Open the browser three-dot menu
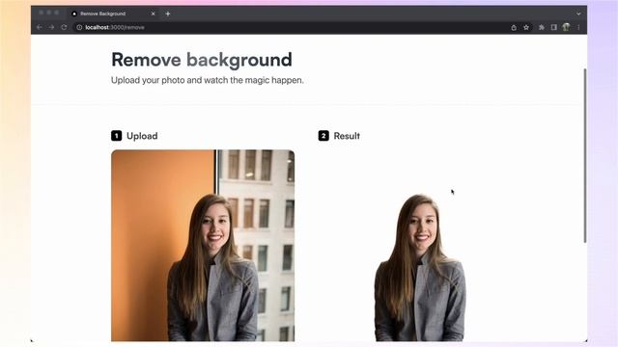 [x=578, y=27]
